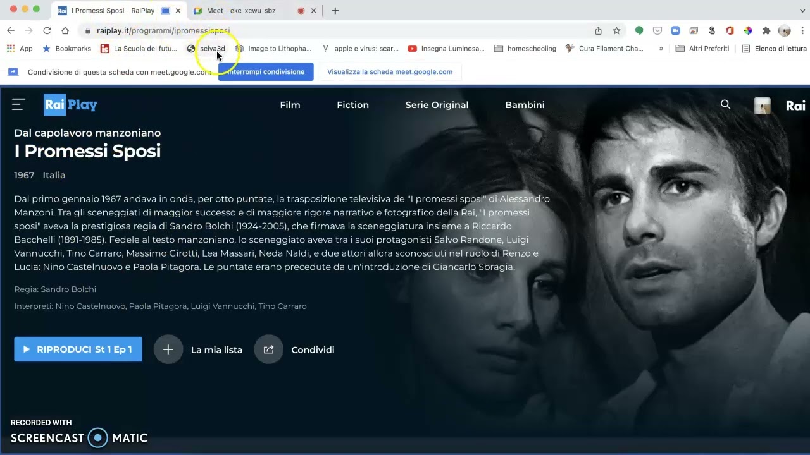Play episode with RIPRODUCI St 1 Ep 1
Viewport: 810px width, 455px height.
(78, 349)
